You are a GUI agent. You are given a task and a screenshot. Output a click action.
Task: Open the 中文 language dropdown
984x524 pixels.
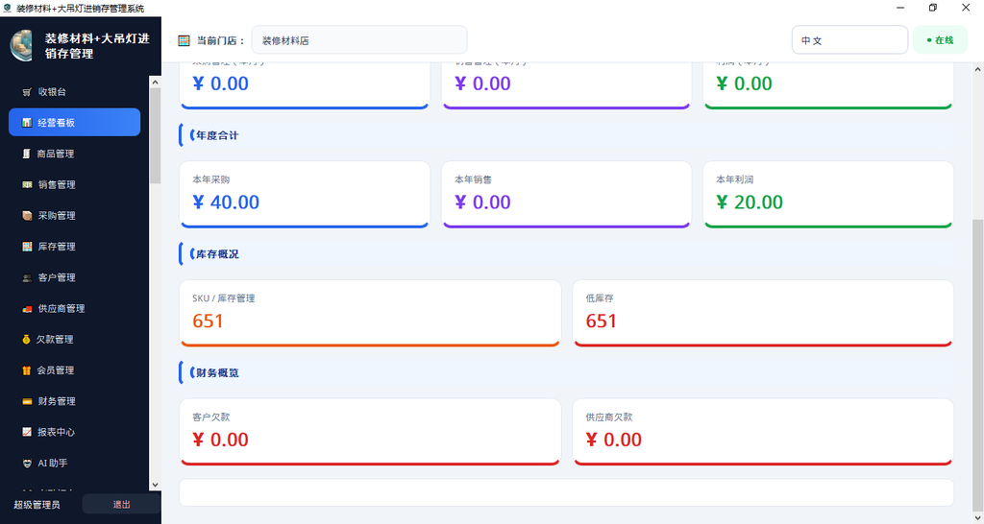[849, 40]
